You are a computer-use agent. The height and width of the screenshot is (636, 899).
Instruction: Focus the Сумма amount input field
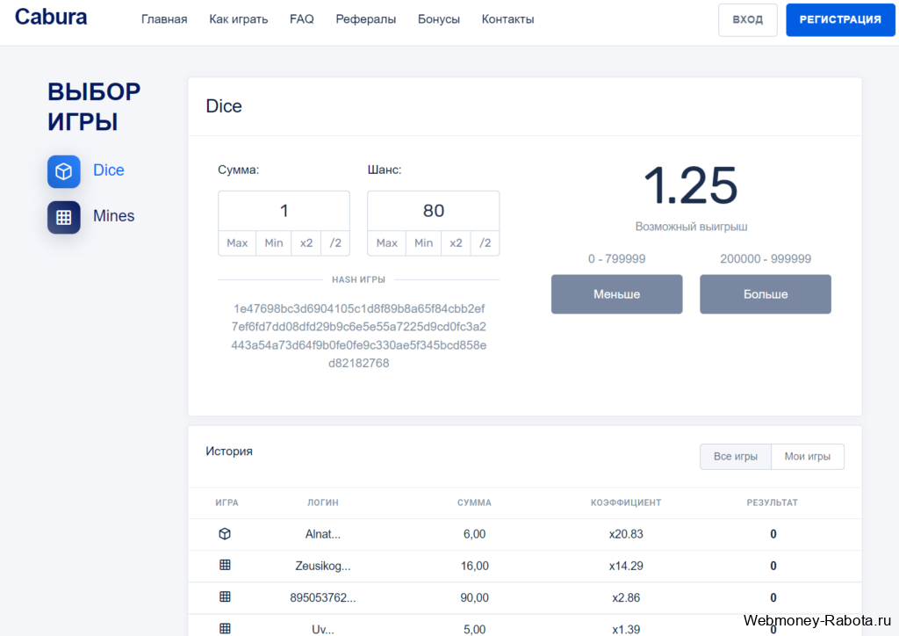click(284, 211)
